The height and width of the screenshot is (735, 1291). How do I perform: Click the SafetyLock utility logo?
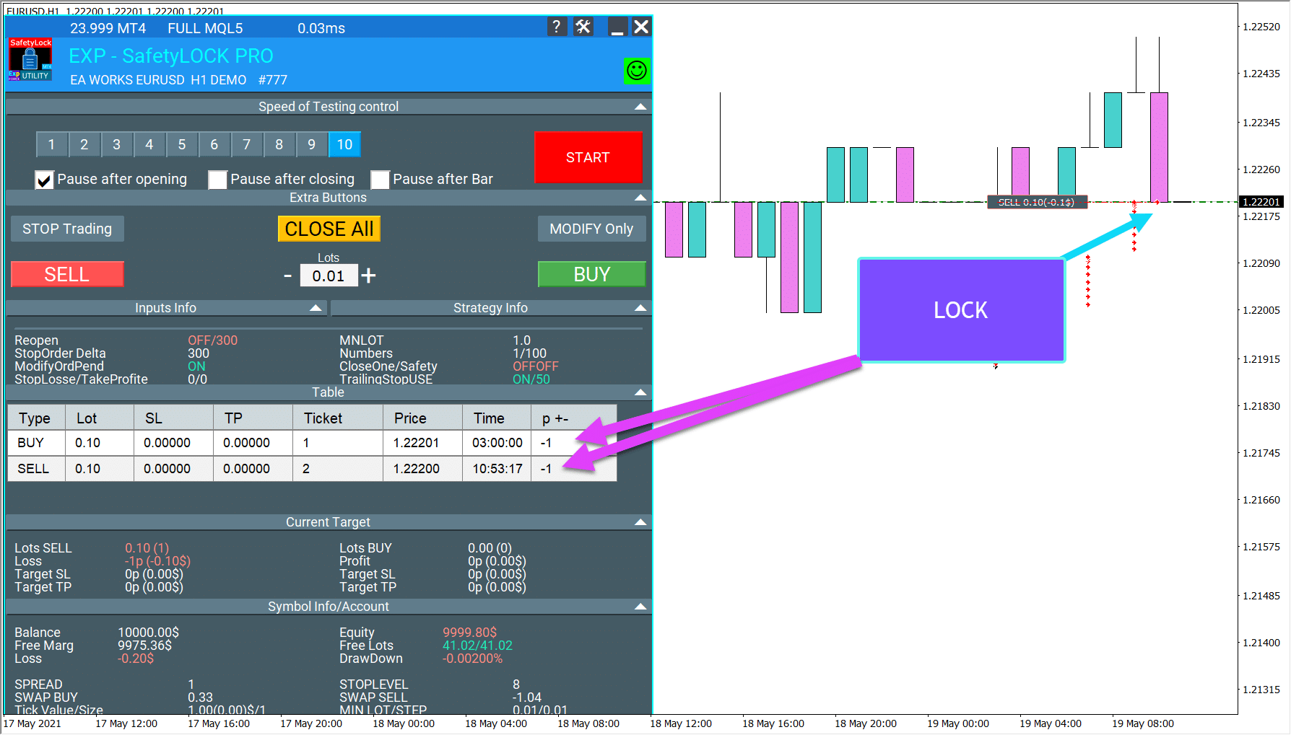click(30, 59)
